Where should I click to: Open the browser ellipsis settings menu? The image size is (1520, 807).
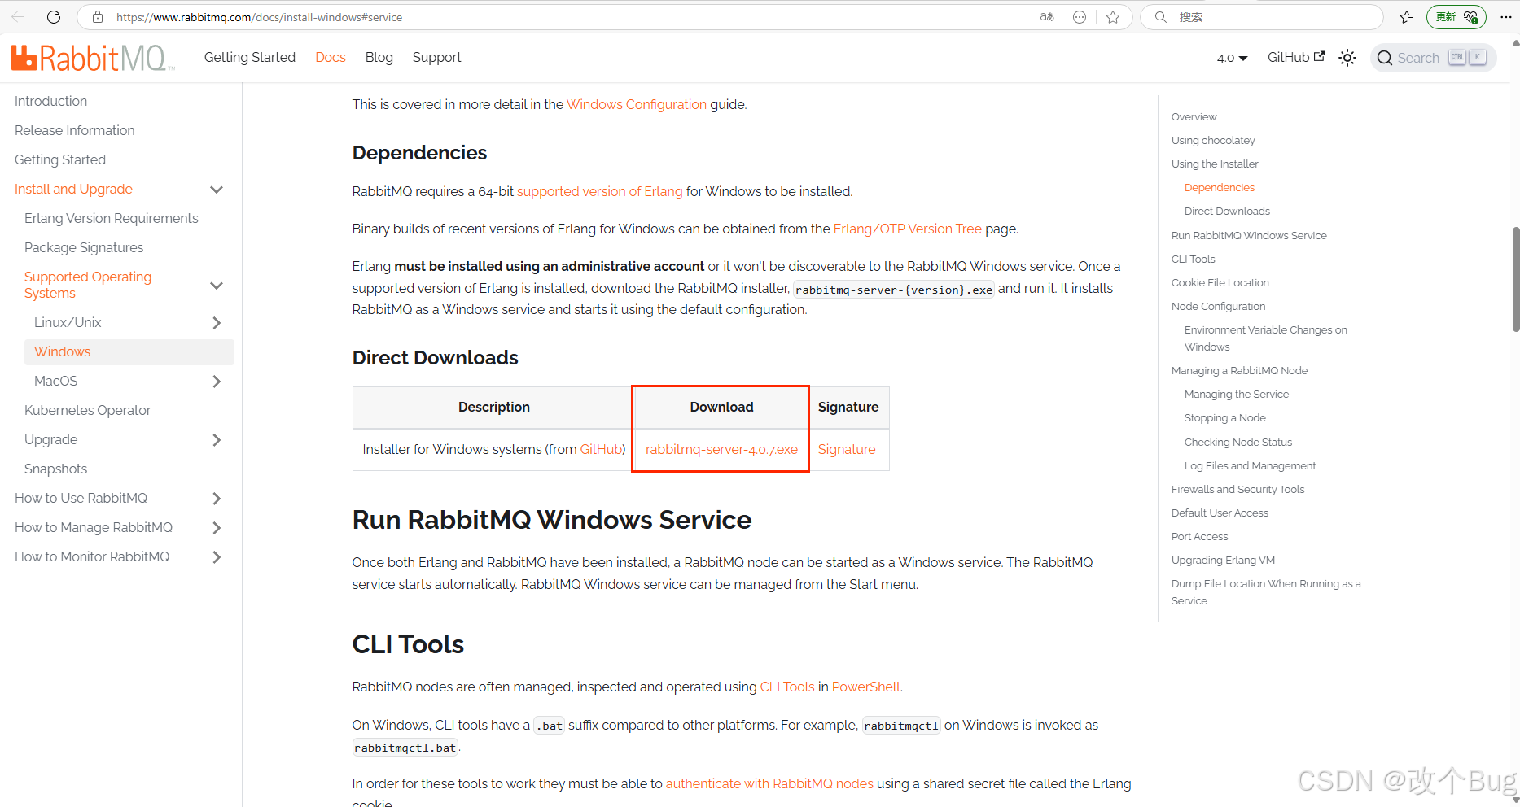(1508, 16)
